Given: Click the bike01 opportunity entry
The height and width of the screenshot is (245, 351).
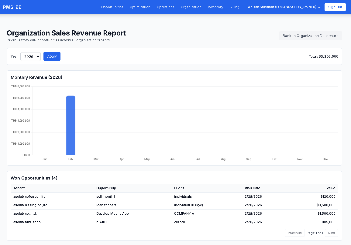Looking at the screenshot, I should pos(101,222).
